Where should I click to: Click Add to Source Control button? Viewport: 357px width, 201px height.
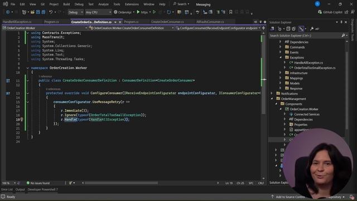coord(288,197)
